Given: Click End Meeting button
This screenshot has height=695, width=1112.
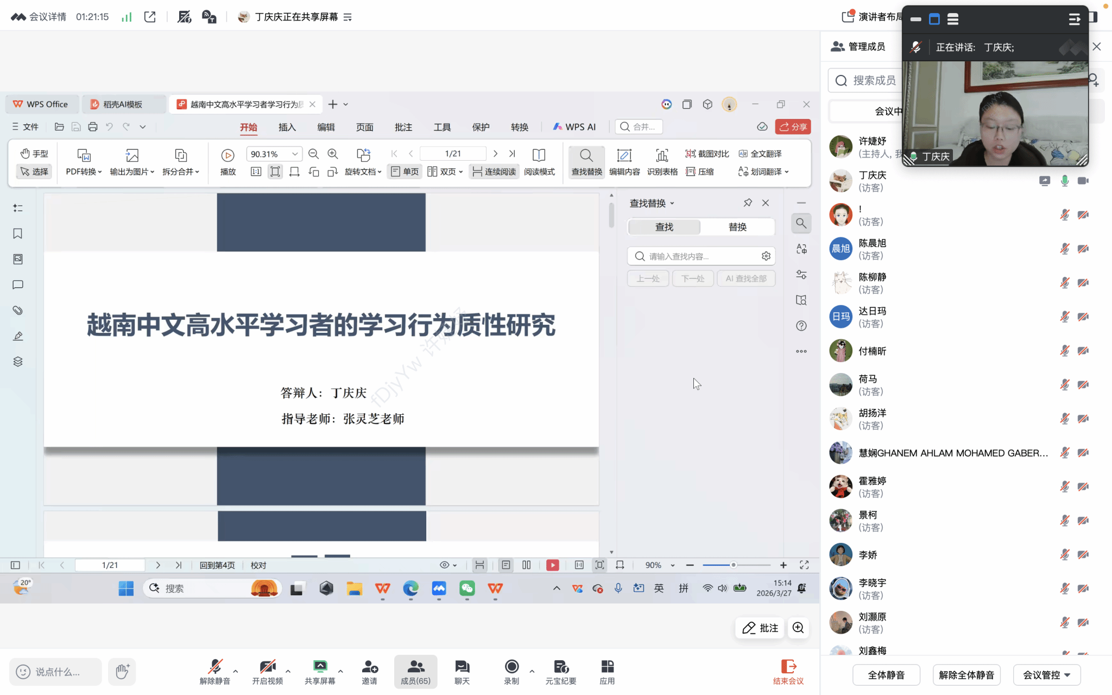Looking at the screenshot, I should 788,671.
